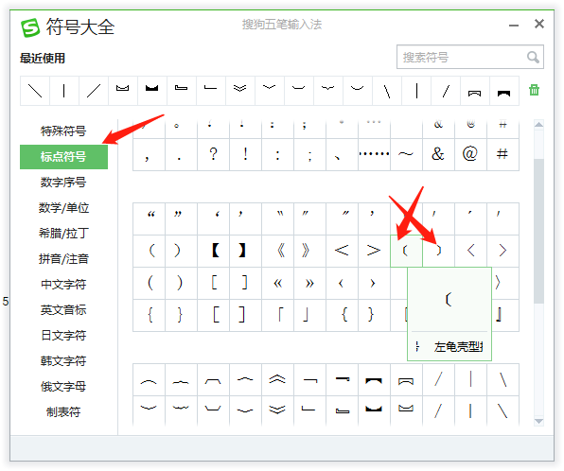564x471 pixels.
Task: Open the 数学/单位 category
Action: 63,208
